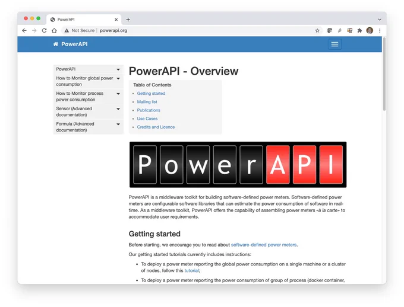Click the Getting started section heading
Screen dimensions: 404x307
click(154, 234)
